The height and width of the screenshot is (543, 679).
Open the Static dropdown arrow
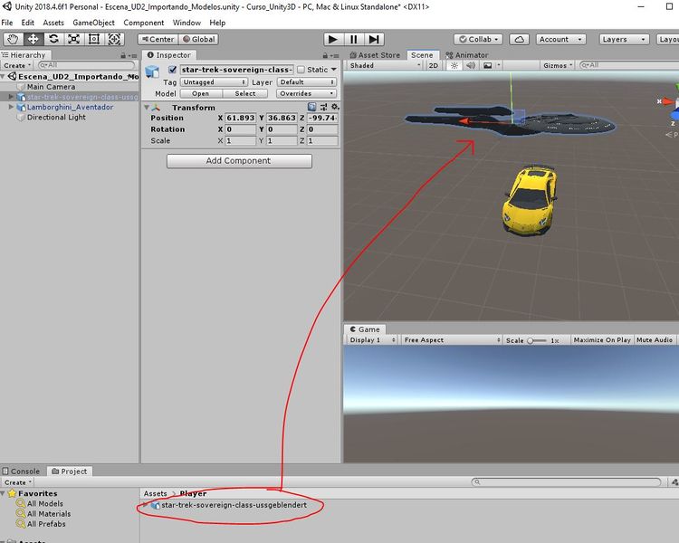(334, 70)
